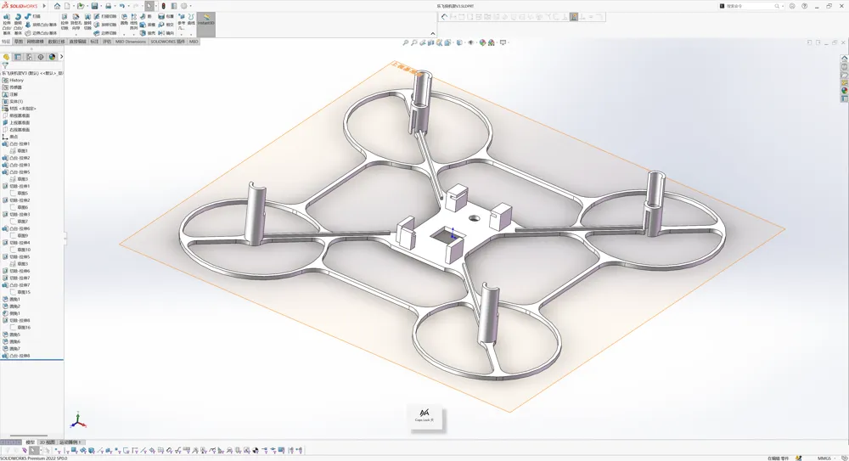The image size is (849, 461).
Task: Choose the 拉伸切除 extruded cut tool
Action: pyautogui.click(x=65, y=22)
